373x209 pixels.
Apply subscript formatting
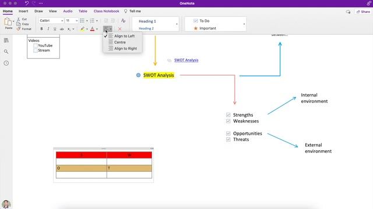click(69, 29)
